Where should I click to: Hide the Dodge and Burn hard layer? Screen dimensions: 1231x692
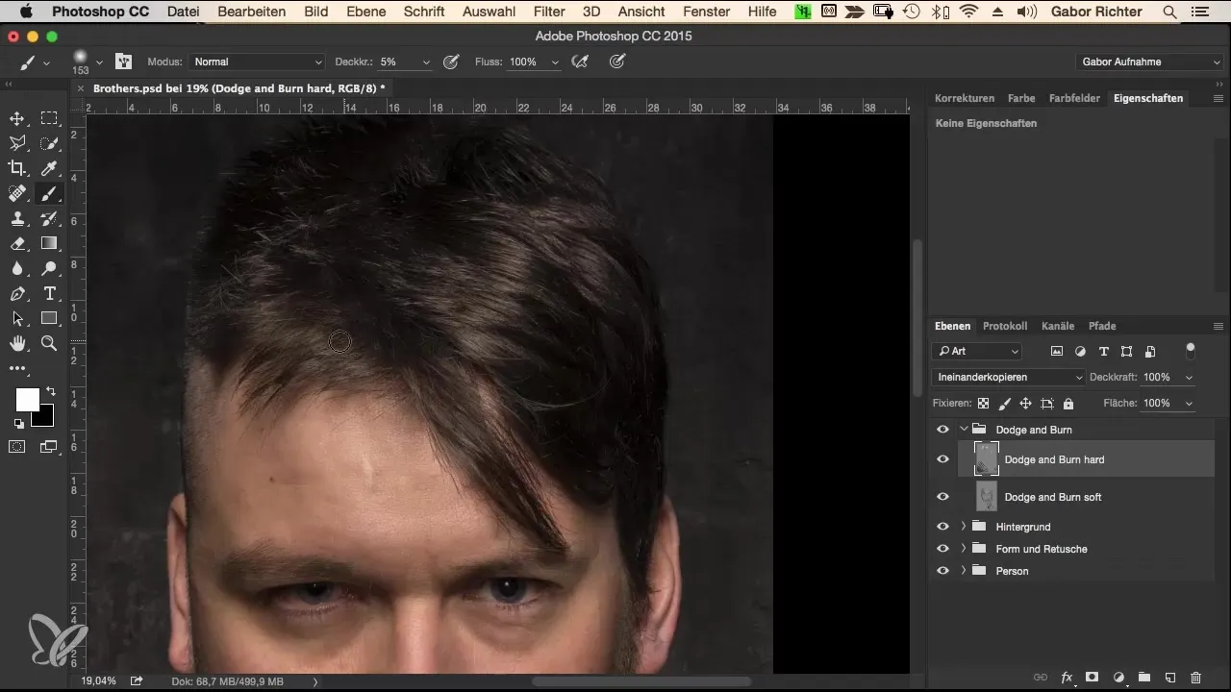[x=942, y=459]
